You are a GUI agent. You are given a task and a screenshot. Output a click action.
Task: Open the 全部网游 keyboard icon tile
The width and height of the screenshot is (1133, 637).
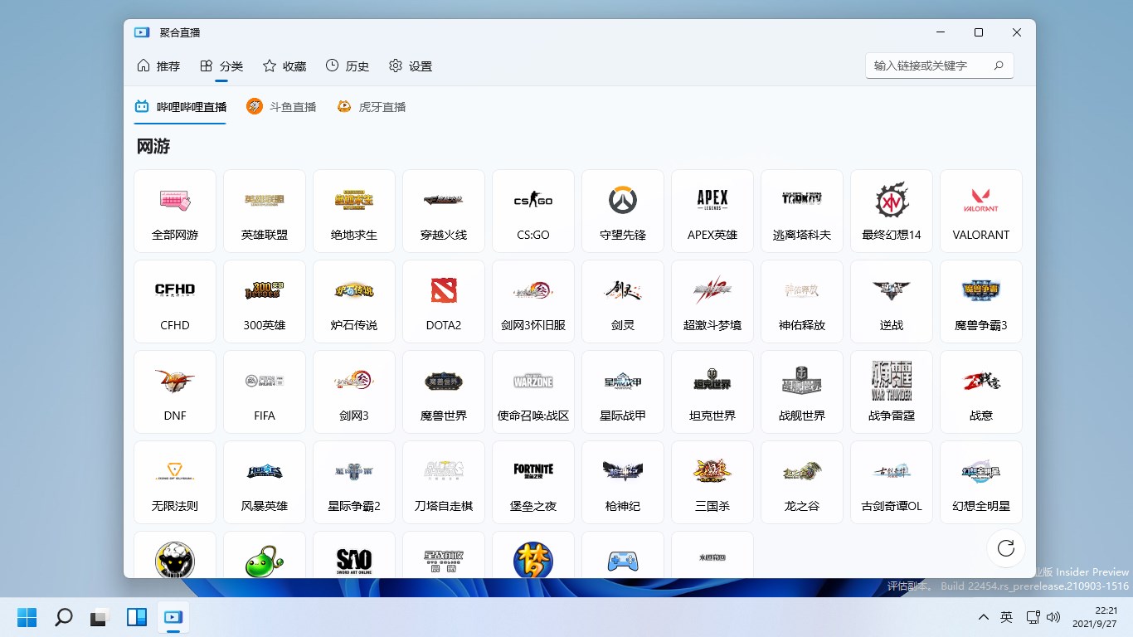[x=175, y=211]
